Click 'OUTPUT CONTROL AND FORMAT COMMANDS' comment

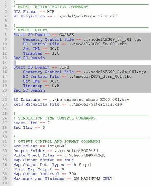tap(57, 141)
